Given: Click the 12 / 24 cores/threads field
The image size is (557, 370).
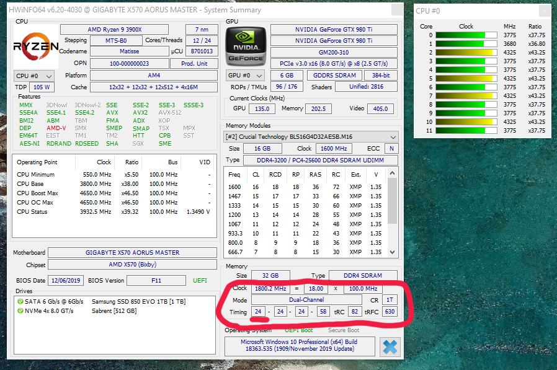Looking at the screenshot, I should point(202,40).
